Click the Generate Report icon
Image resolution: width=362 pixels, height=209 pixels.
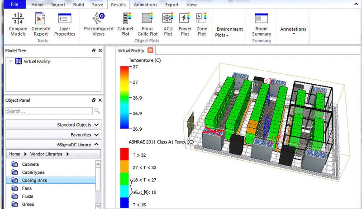(40, 18)
